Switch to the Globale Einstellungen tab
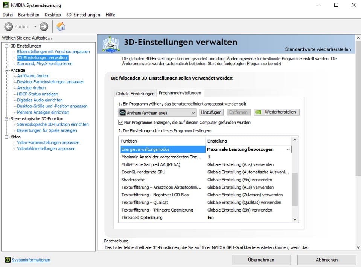 coord(135,93)
